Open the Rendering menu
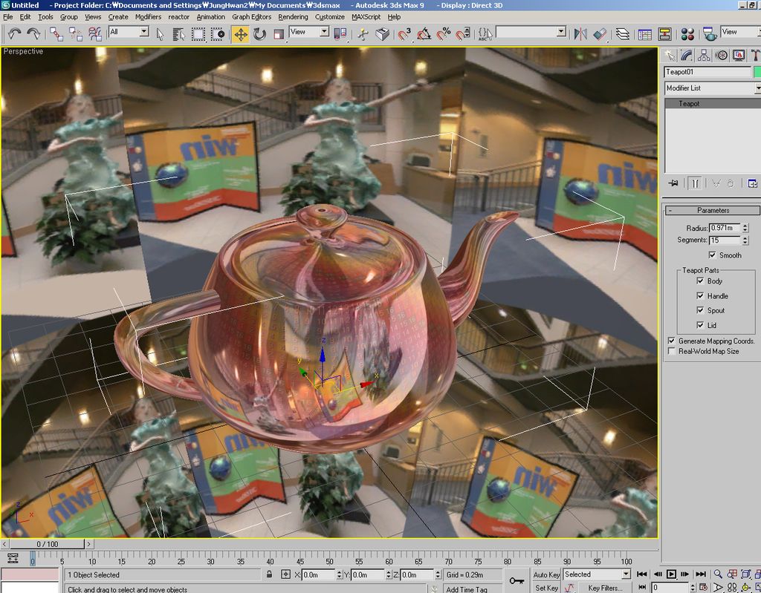The width and height of the screenshot is (761, 593). [x=293, y=17]
